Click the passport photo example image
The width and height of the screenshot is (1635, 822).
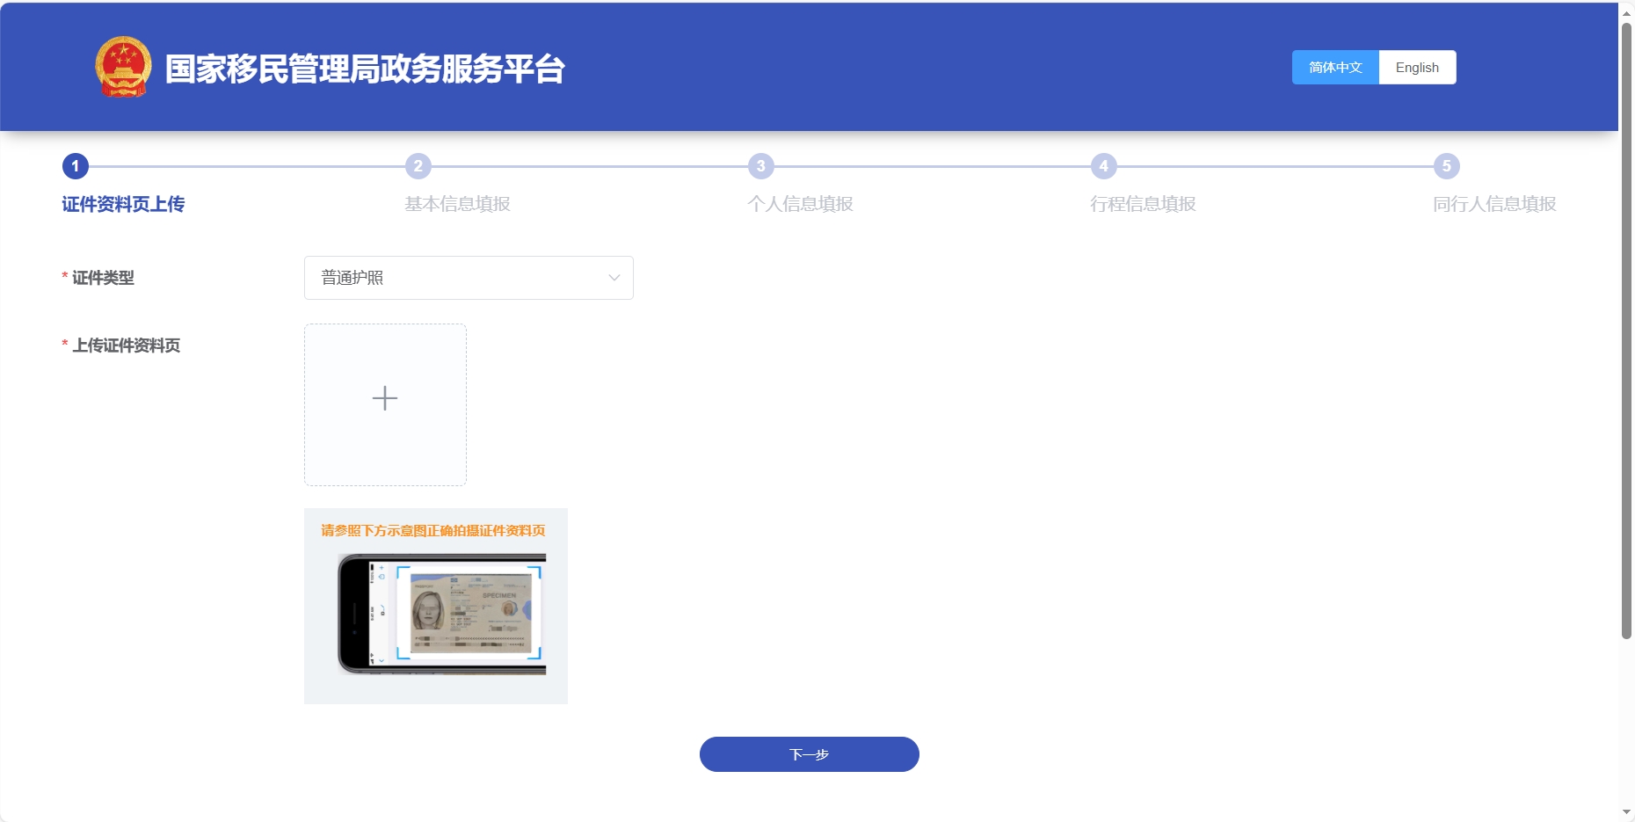tap(441, 614)
